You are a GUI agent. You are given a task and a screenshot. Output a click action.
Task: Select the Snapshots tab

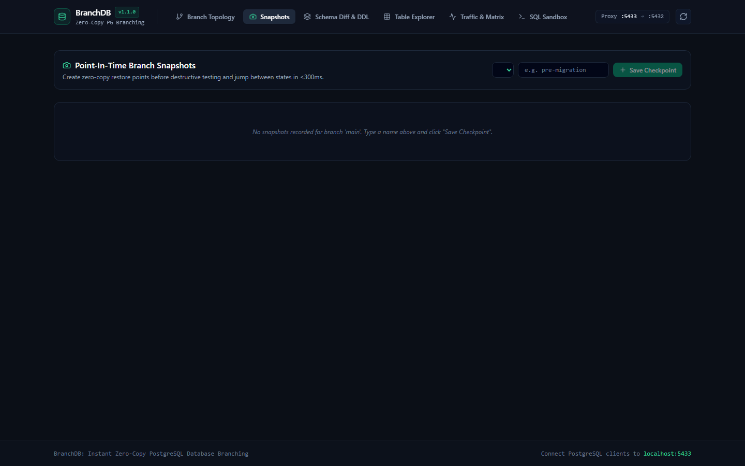click(270, 17)
